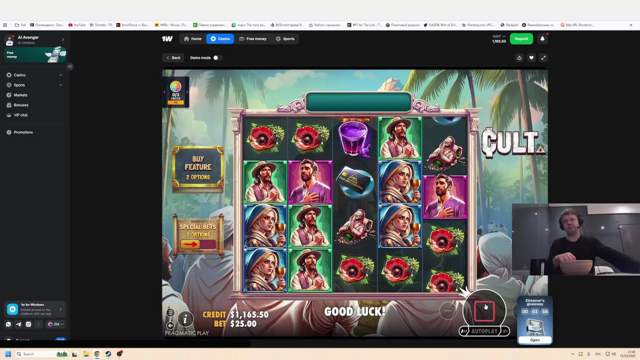Open the Casino tab
640x360 pixels.
click(220, 38)
